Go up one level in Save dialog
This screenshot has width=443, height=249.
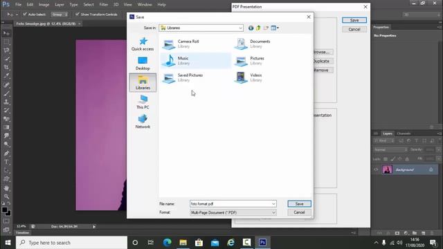click(x=258, y=28)
